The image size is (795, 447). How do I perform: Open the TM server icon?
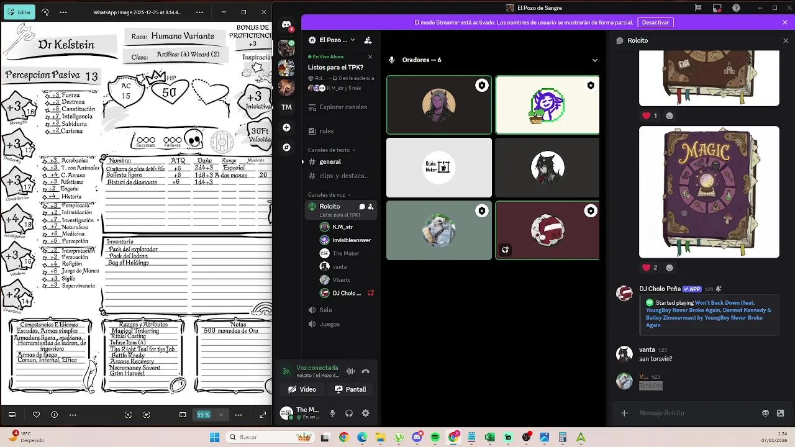click(286, 107)
